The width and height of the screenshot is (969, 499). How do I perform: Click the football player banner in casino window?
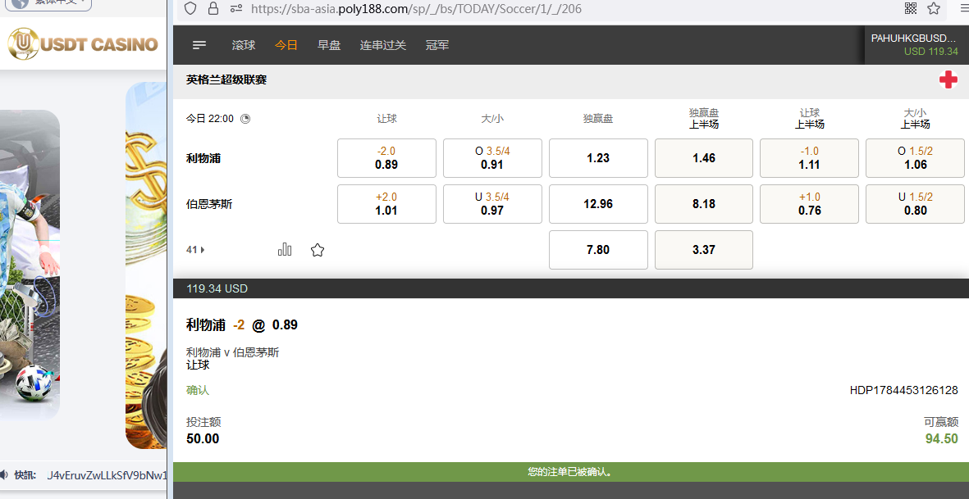30,265
